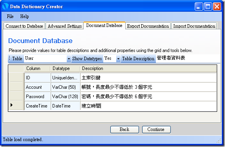Image resolution: width=225 pixels, height=147 pixels.
Task: Click the Table load completed status text
Action: (23, 140)
